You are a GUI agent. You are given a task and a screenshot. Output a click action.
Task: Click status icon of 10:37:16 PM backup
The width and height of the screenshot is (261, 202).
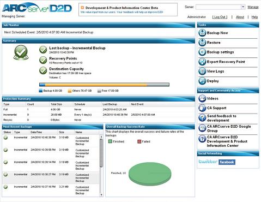tap(5, 187)
